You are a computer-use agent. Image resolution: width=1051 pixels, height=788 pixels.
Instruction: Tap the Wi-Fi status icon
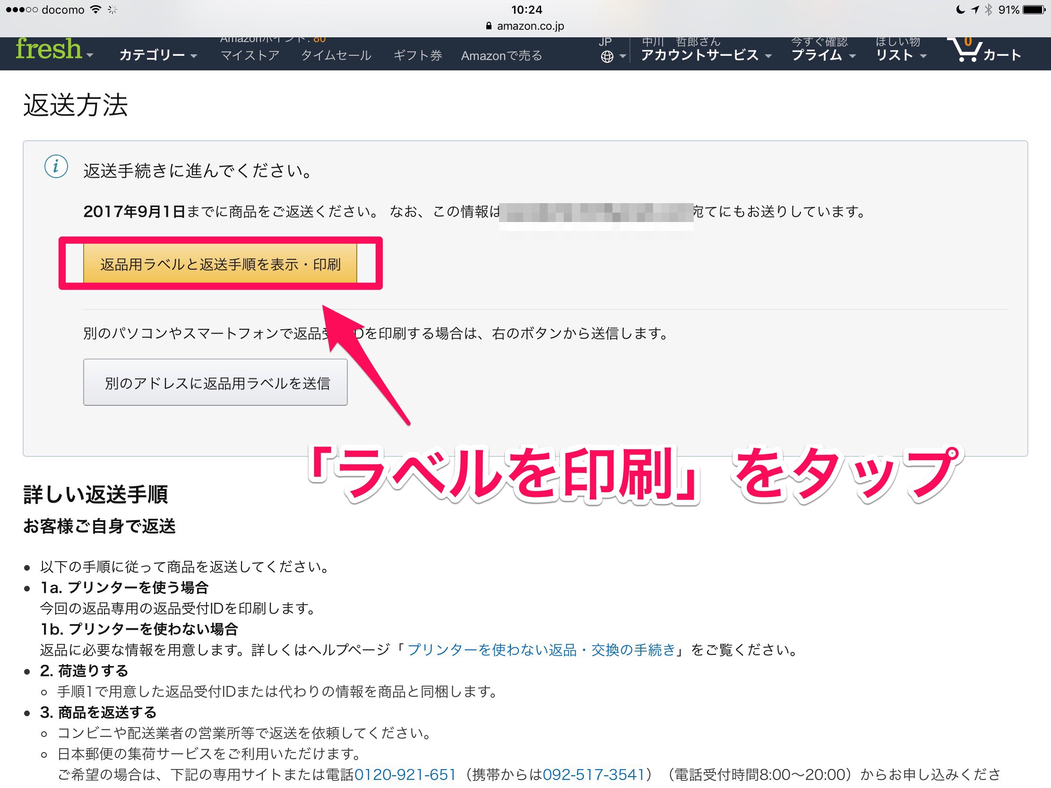pos(96,9)
